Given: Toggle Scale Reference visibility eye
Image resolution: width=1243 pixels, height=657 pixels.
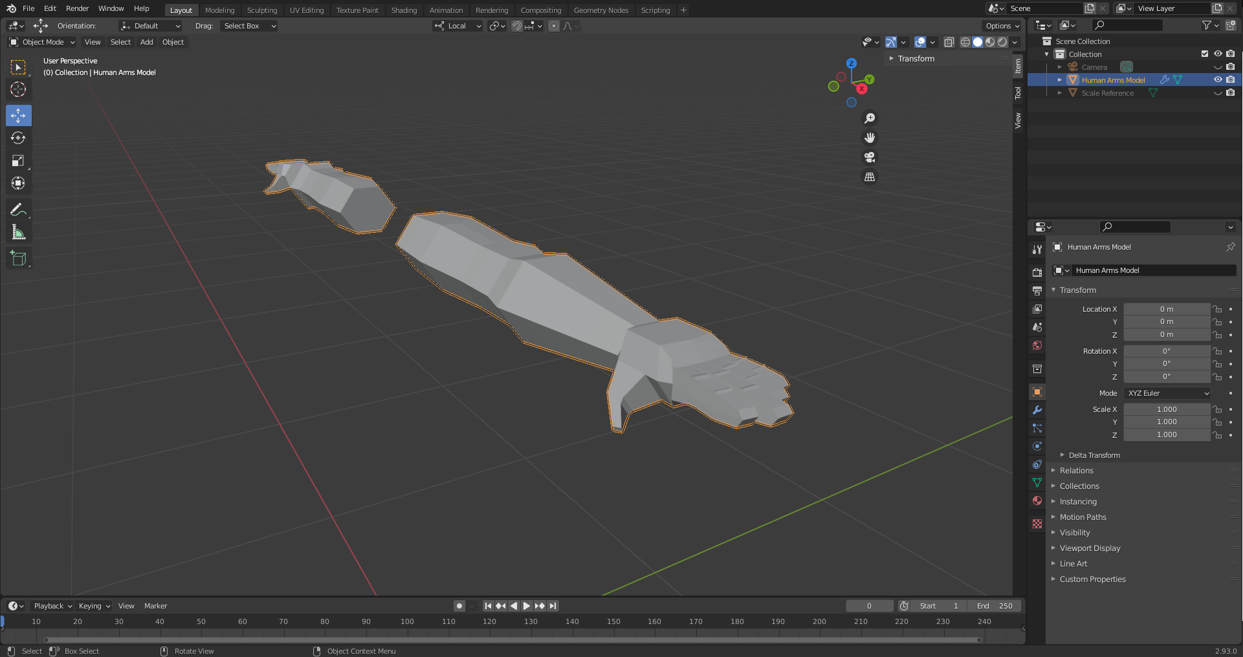Looking at the screenshot, I should (x=1218, y=92).
